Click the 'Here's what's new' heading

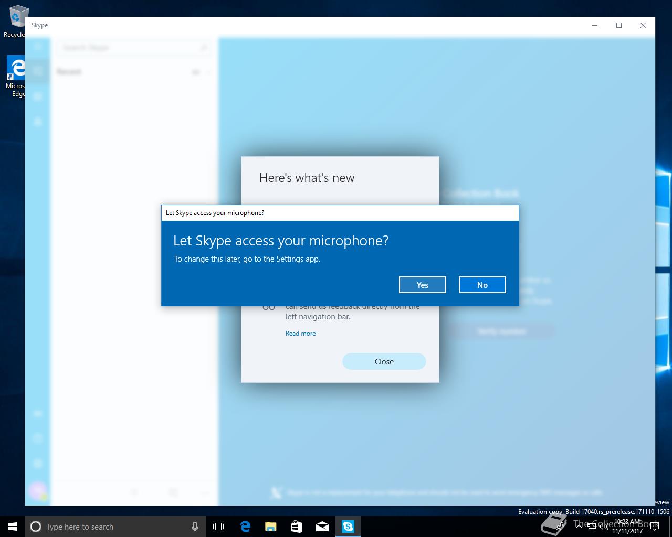click(307, 178)
